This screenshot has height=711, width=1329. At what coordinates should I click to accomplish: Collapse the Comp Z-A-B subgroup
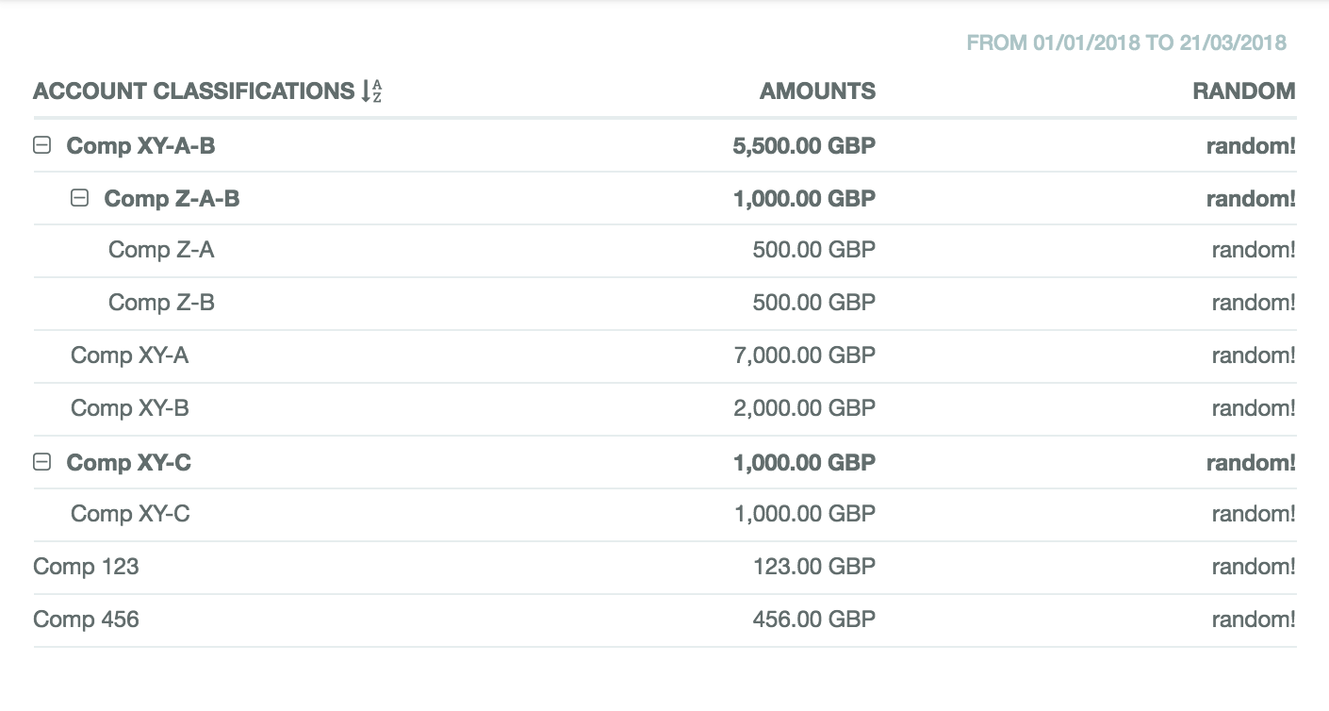pyautogui.click(x=80, y=199)
